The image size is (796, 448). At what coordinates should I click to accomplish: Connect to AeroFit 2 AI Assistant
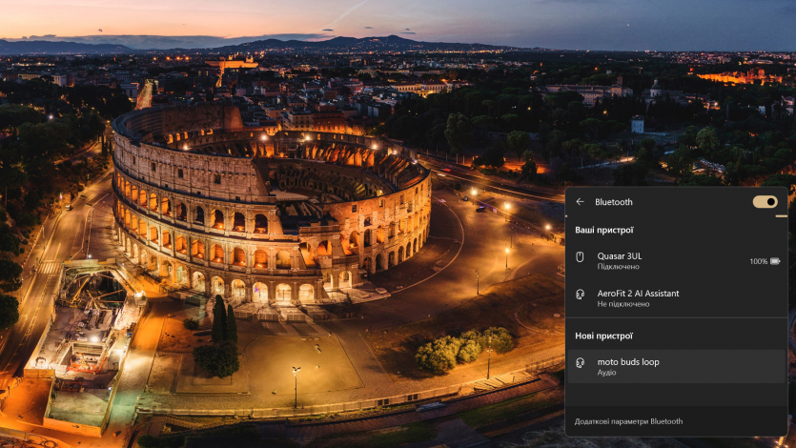pos(638,294)
